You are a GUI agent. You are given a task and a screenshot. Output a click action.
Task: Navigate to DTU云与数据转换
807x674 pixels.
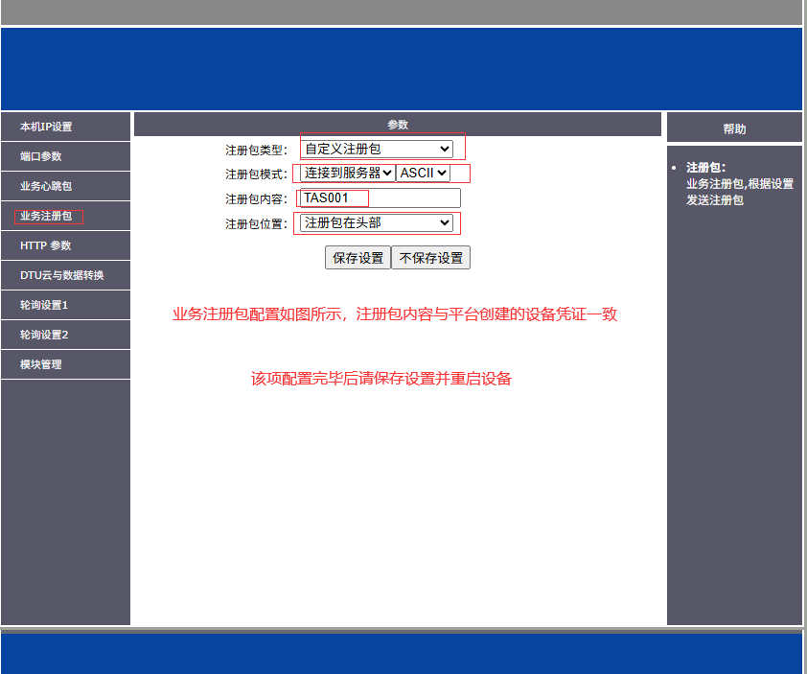tap(61, 275)
